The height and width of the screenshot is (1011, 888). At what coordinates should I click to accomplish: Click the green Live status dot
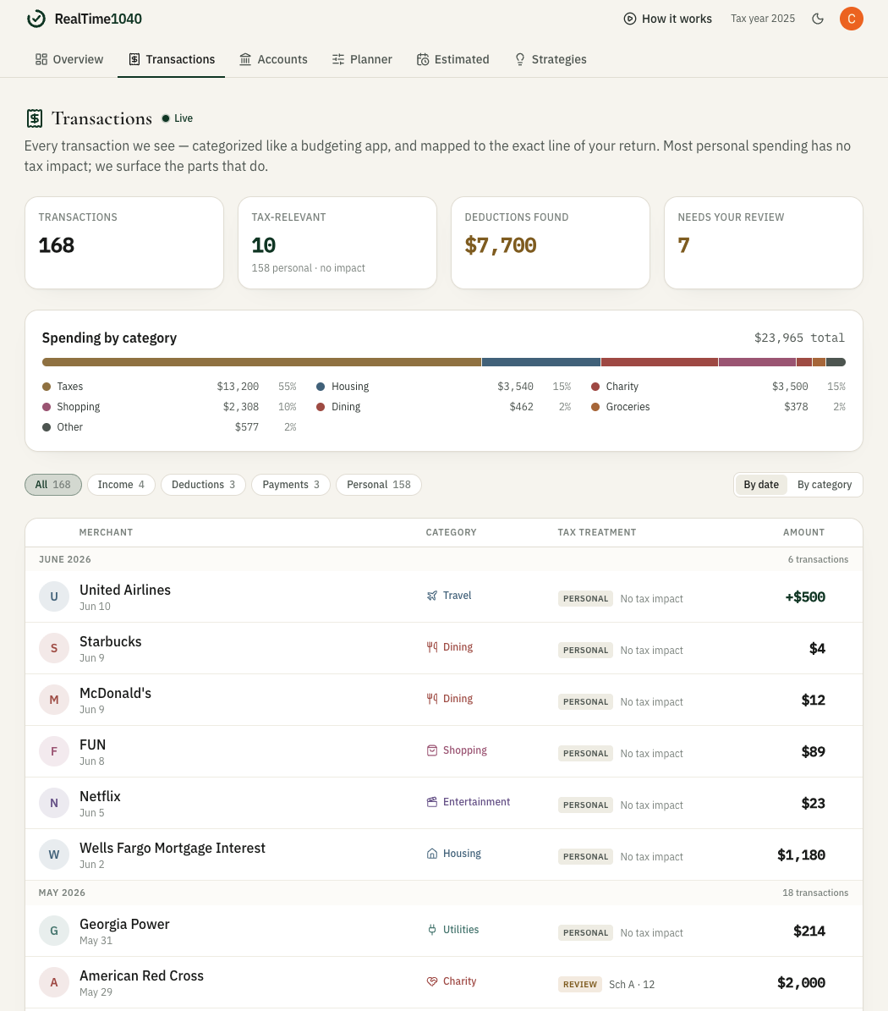pyautogui.click(x=166, y=118)
